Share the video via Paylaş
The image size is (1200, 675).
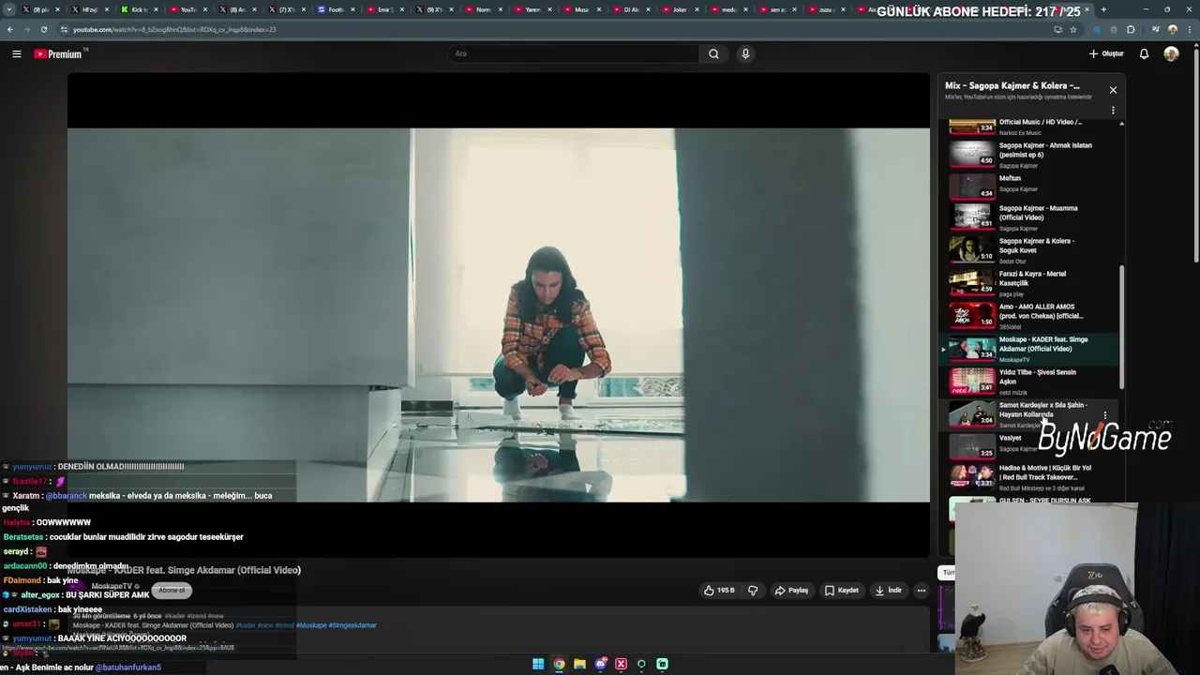click(x=791, y=591)
